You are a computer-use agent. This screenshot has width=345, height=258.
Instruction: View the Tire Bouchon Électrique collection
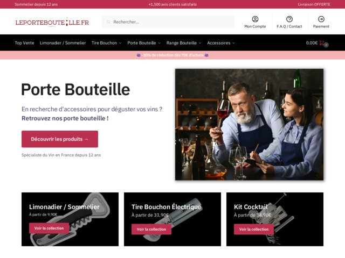[x=151, y=230]
